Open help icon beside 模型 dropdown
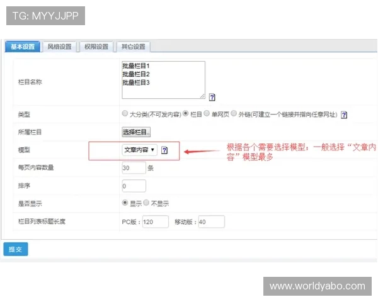The height and width of the screenshot is (302, 378). tap(164, 150)
